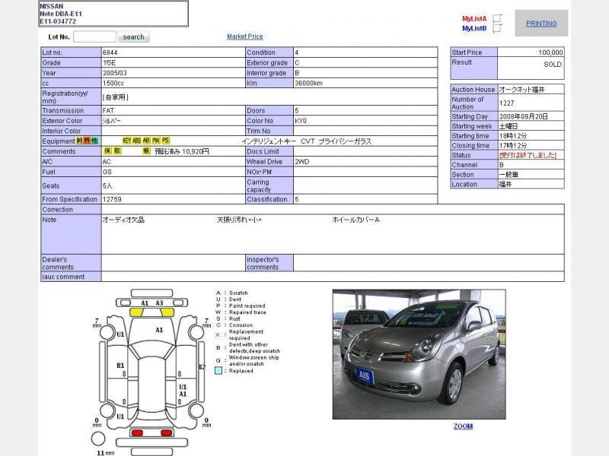Click the search button
The width and height of the screenshot is (609, 456).
pyautogui.click(x=134, y=36)
